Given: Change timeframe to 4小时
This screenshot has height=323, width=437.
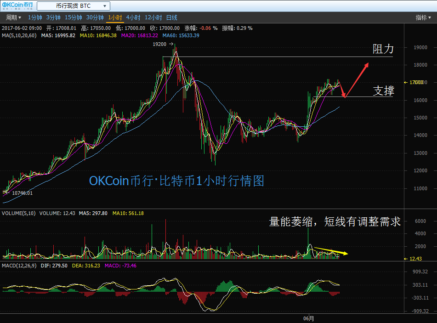Looking at the screenshot, I should [133, 17].
